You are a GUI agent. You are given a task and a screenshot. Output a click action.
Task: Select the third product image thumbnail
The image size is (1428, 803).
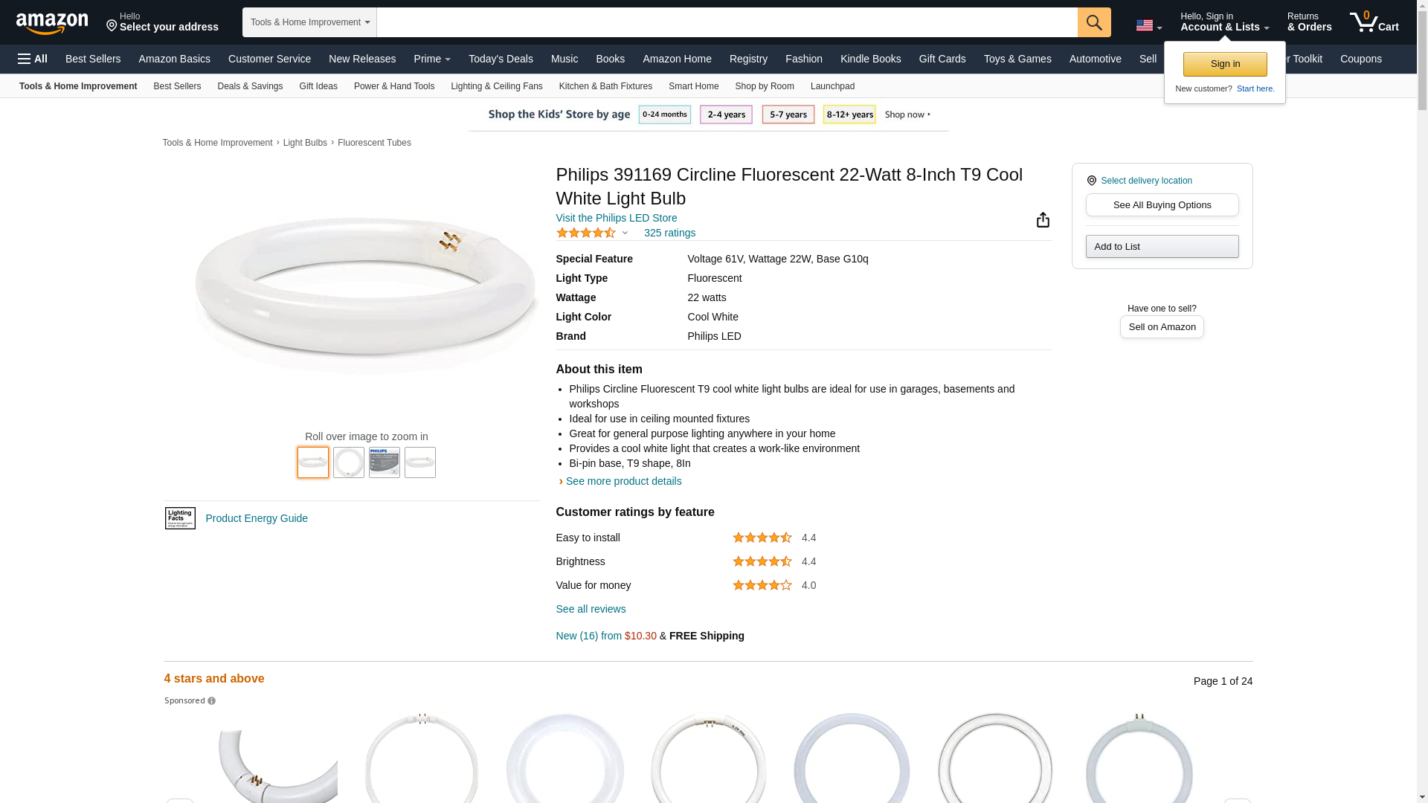pos(385,462)
